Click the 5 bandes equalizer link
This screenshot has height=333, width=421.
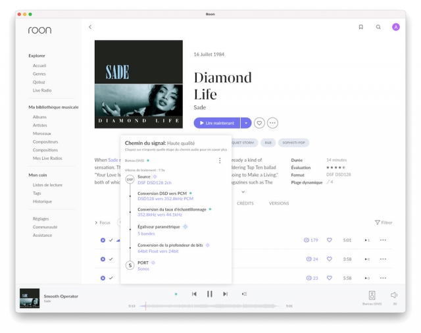coord(146,234)
